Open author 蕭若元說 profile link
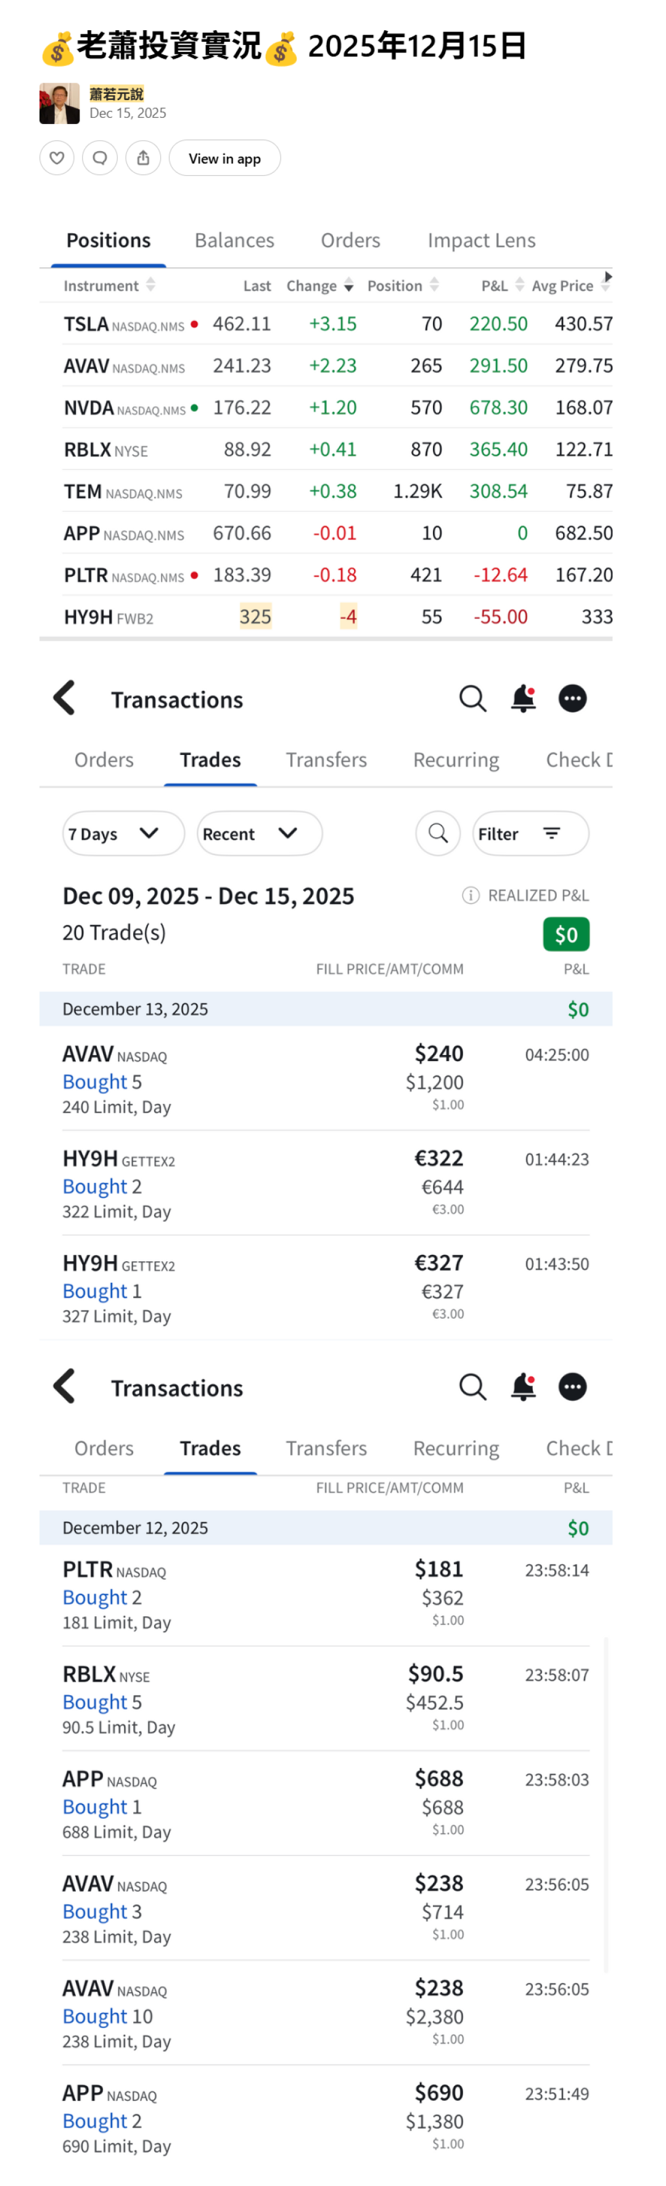The width and height of the screenshot is (666, 2186). coord(116,94)
